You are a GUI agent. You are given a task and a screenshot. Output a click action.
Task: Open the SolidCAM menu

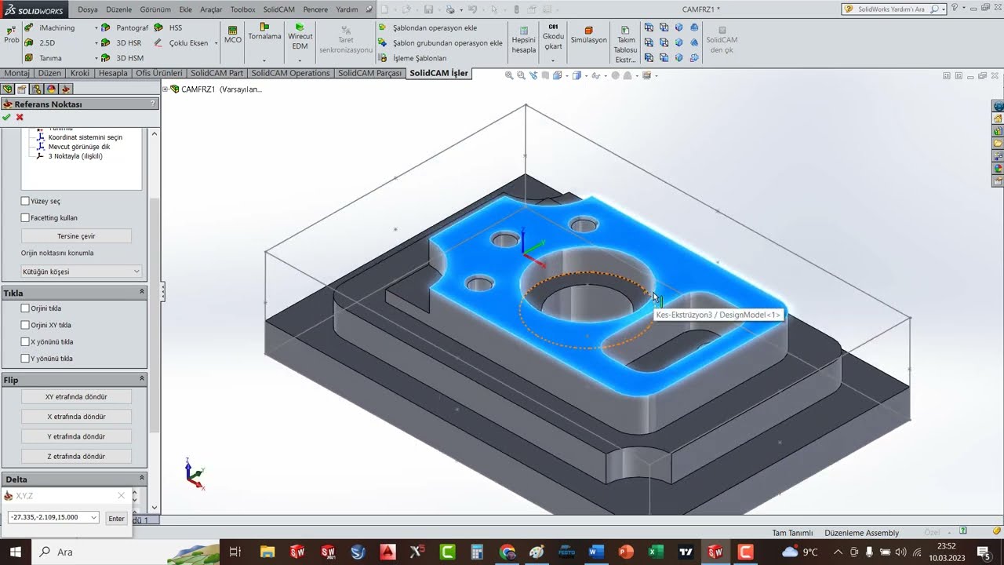pos(278,9)
